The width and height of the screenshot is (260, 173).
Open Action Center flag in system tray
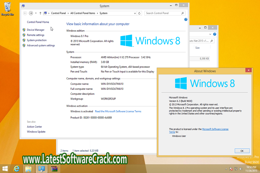pos(231,169)
